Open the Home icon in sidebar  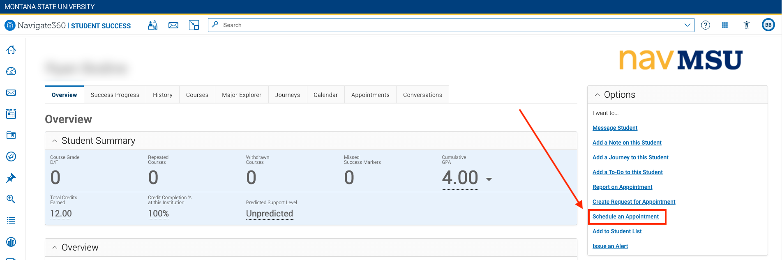click(x=11, y=50)
